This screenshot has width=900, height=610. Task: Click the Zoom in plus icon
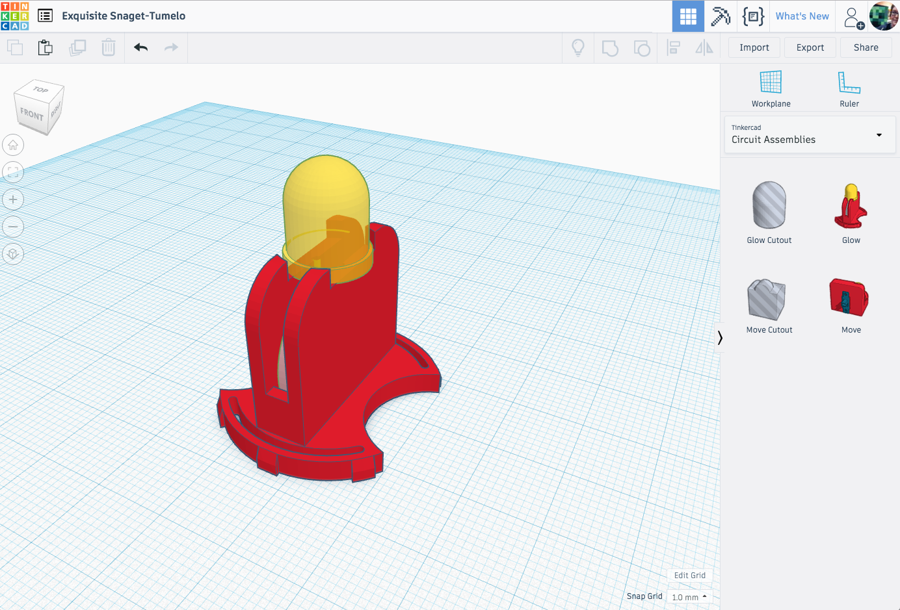click(13, 199)
